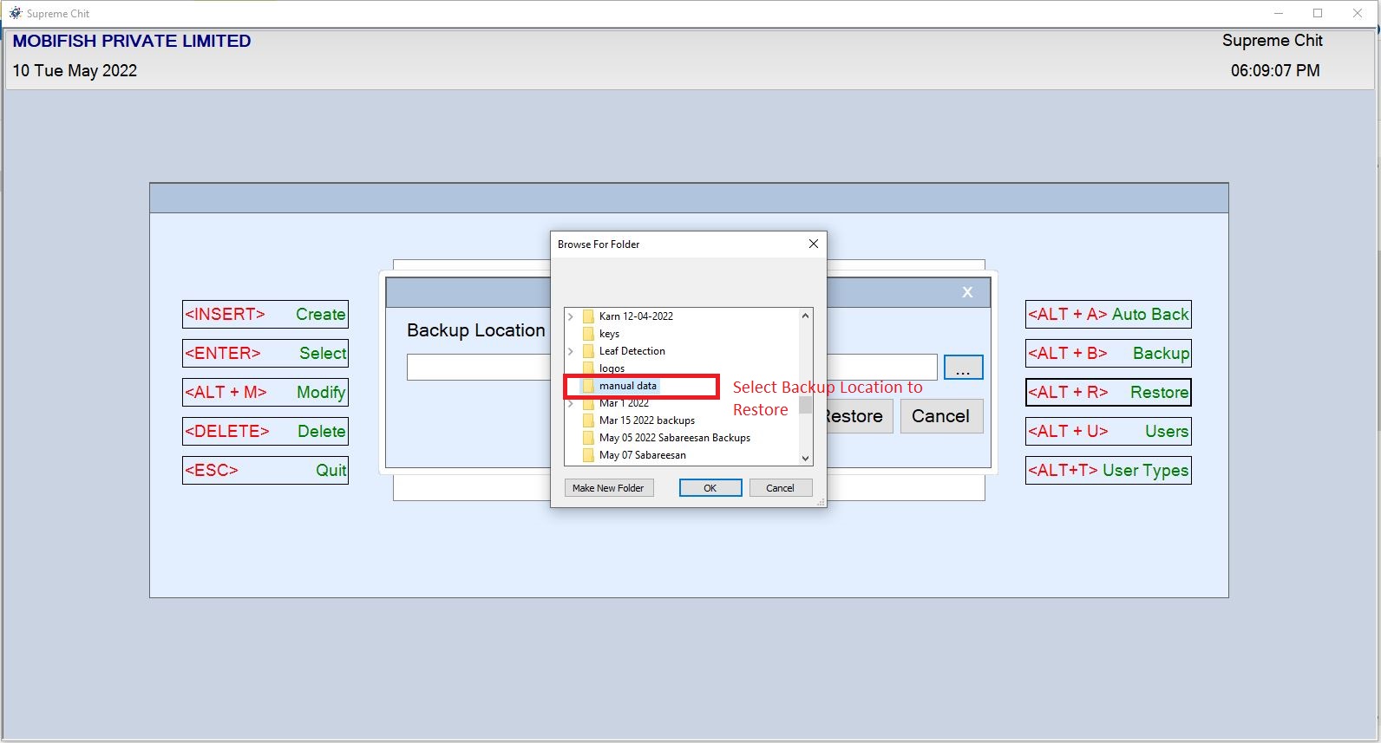The width and height of the screenshot is (1381, 743).
Task: Close the Backup Location panel with X
Action: [967, 292]
